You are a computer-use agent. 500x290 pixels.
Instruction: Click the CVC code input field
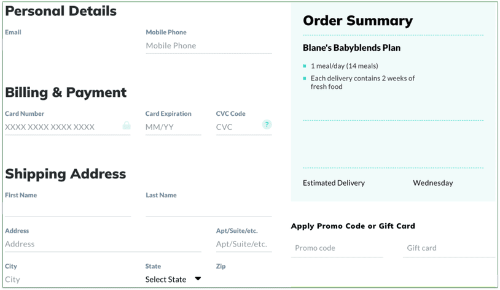[236, 127]
